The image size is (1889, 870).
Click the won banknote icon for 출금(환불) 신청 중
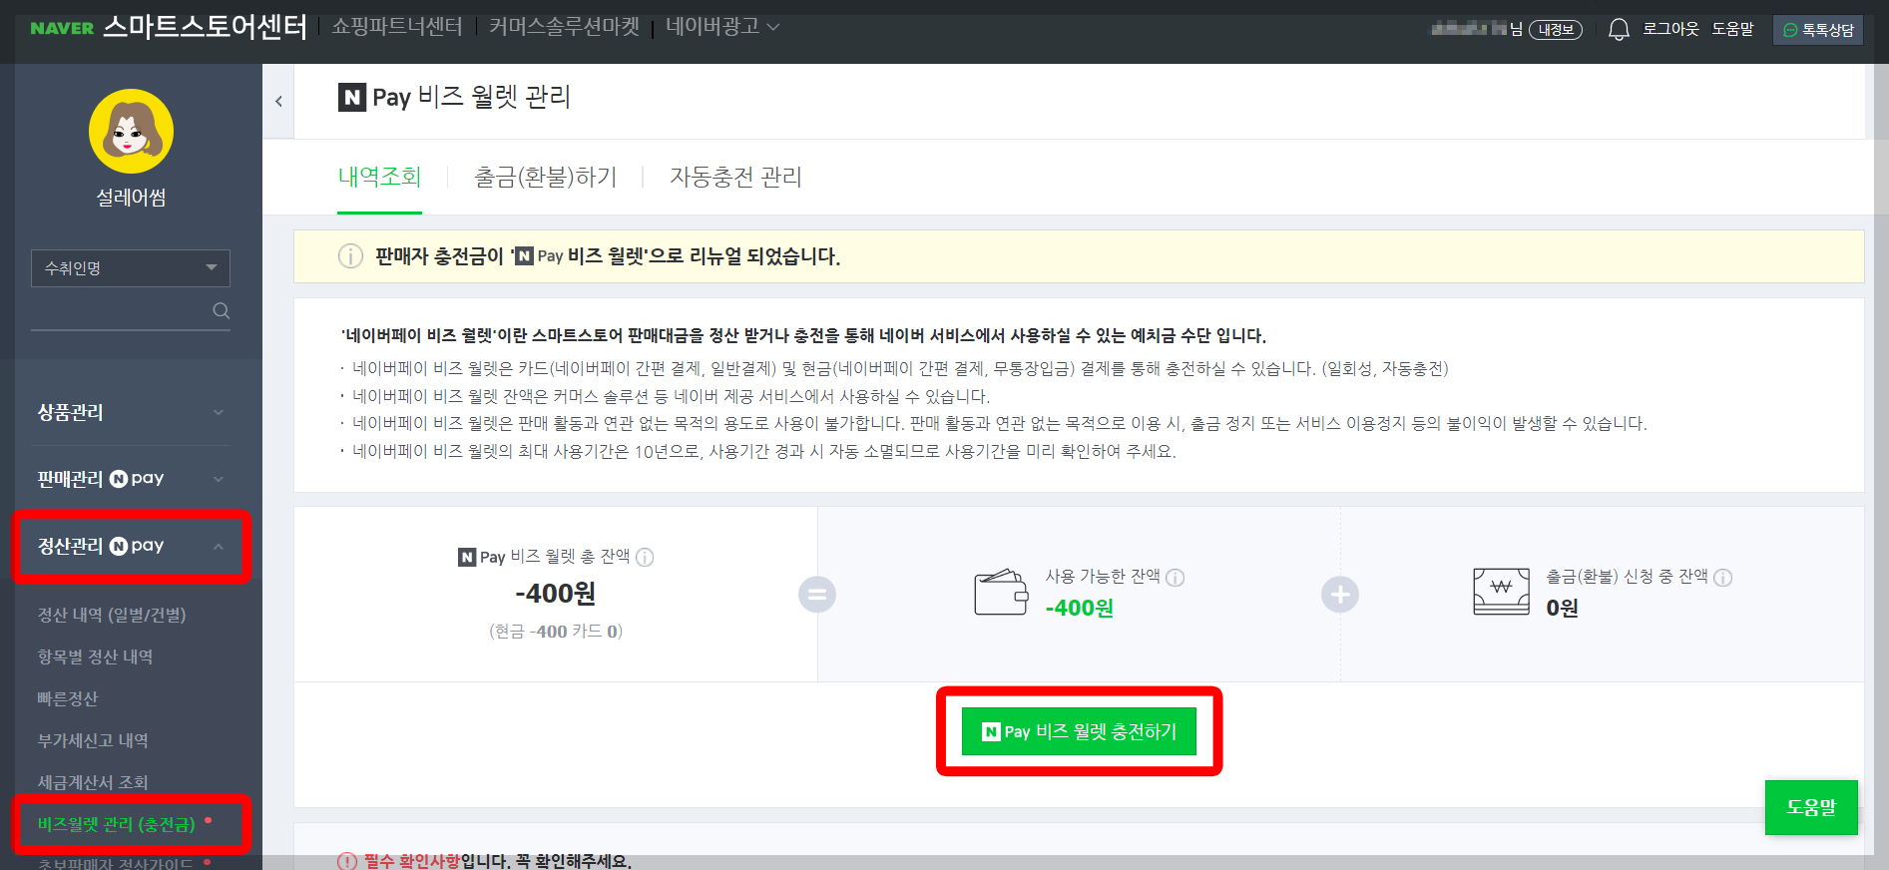(1501, 592)
